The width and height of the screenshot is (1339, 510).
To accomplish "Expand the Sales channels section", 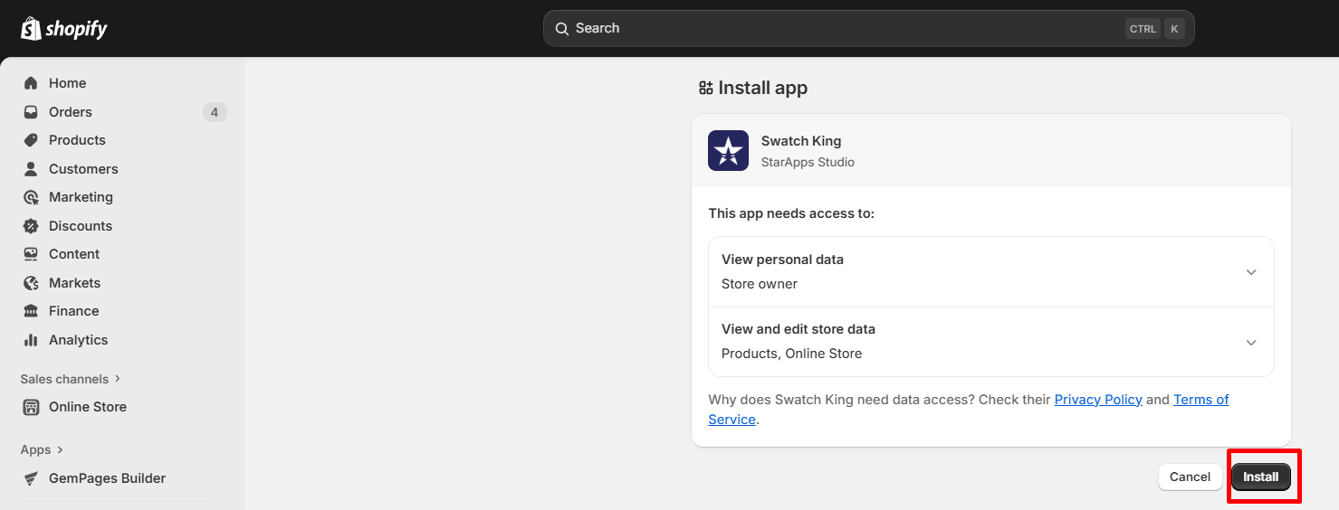I will [x=71, y=379].
